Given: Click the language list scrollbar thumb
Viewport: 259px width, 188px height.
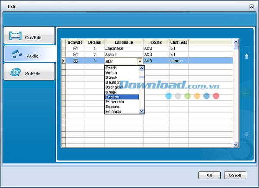Looking at the screenshot, I should click(x=142, y=77).
